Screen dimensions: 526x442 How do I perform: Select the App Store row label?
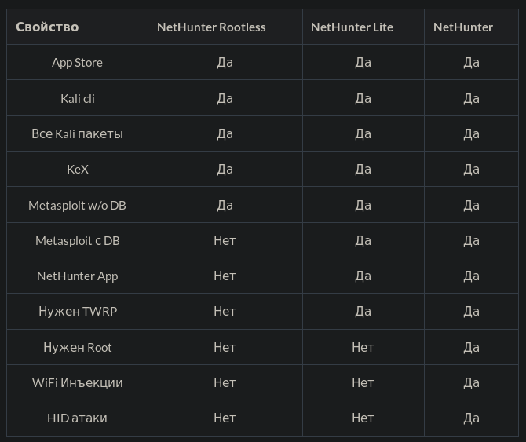[x=77, y=63]
